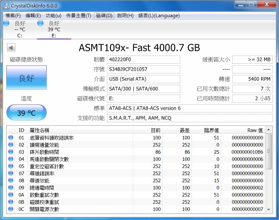Click the 39 °C temperature button
This screenshot has width=279, height=220.
[27, 112]
